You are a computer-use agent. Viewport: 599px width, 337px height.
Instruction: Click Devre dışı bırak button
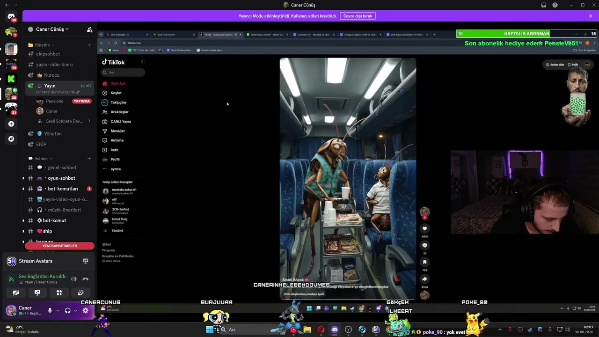[x=358, y=16]
